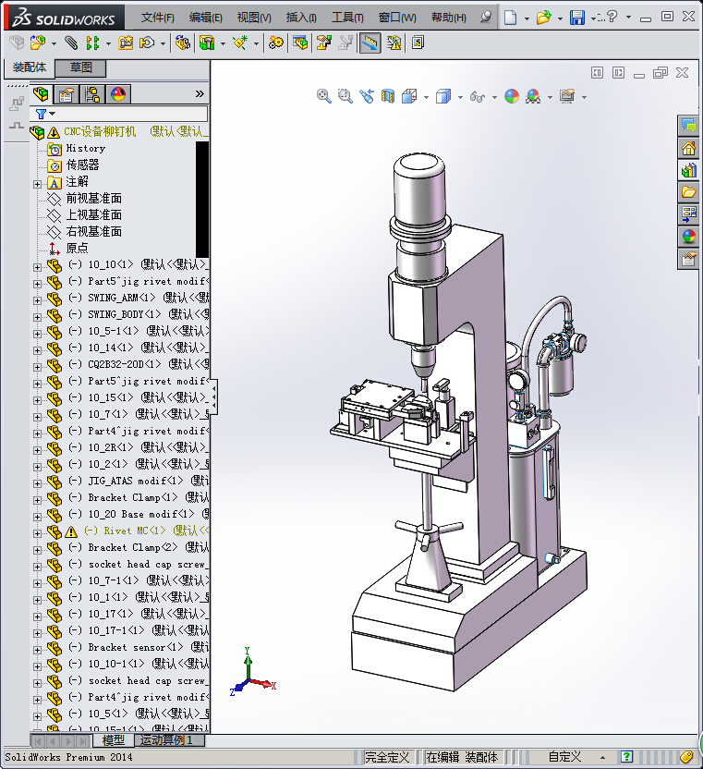Expand the Rivet MC<1> warning component
The height and width of the screenshot is (769, 703).
pyautogui.click(x=37, y=533)
